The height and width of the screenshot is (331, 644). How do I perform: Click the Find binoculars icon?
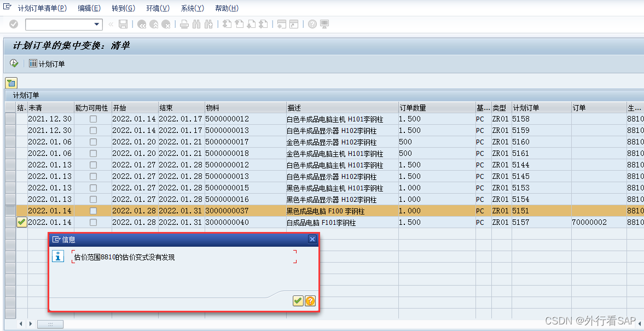[x=196, y=25]
